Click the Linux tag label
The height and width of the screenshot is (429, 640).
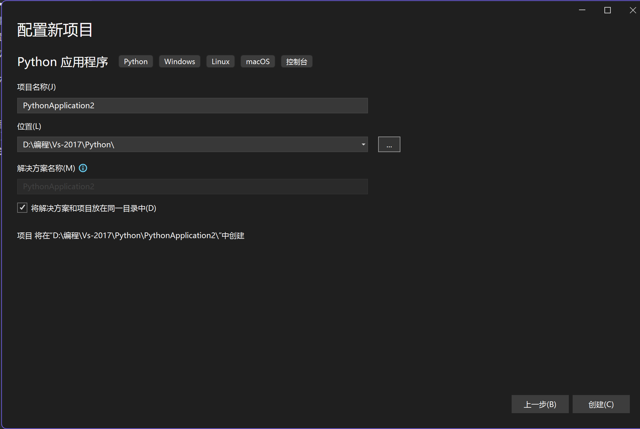click(220, 62)
